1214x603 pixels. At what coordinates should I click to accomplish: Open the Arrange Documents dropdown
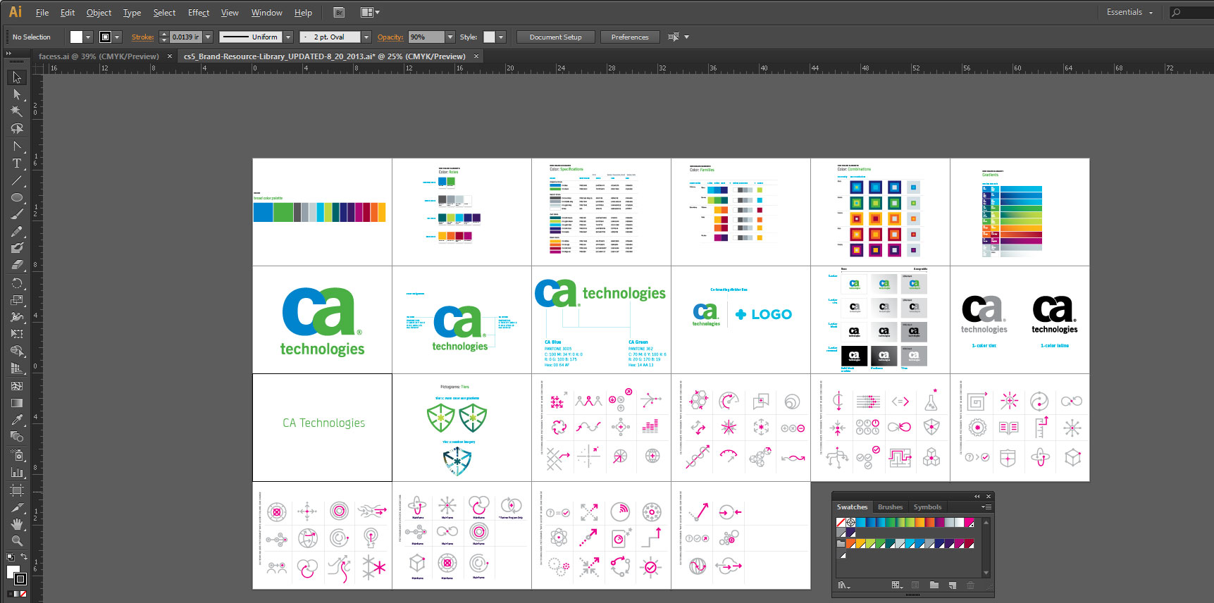click(371, 12)
